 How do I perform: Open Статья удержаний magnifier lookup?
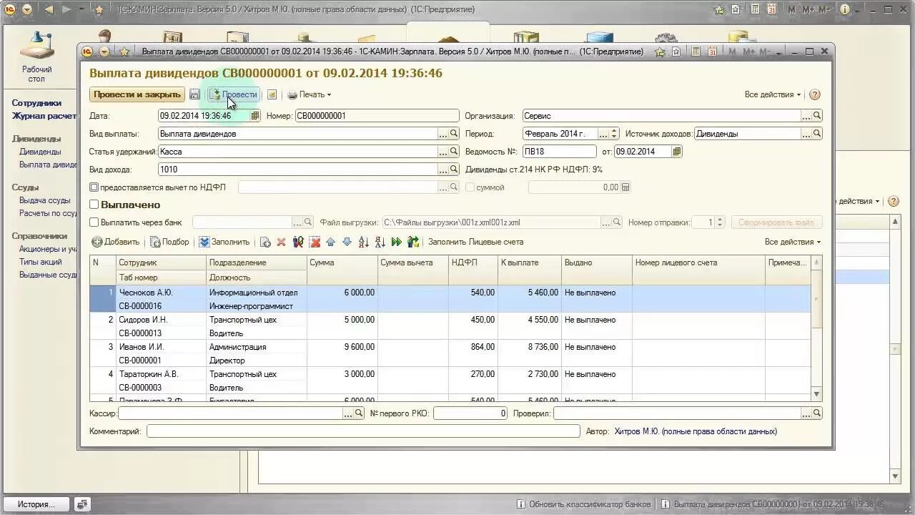453,152
